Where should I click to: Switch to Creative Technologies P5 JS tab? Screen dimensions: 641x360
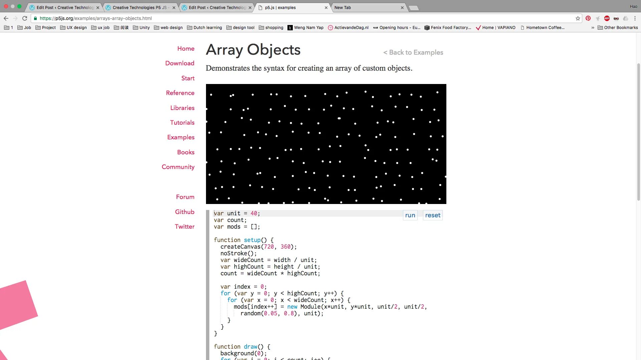pyautogui.click(x=139, y=7)
